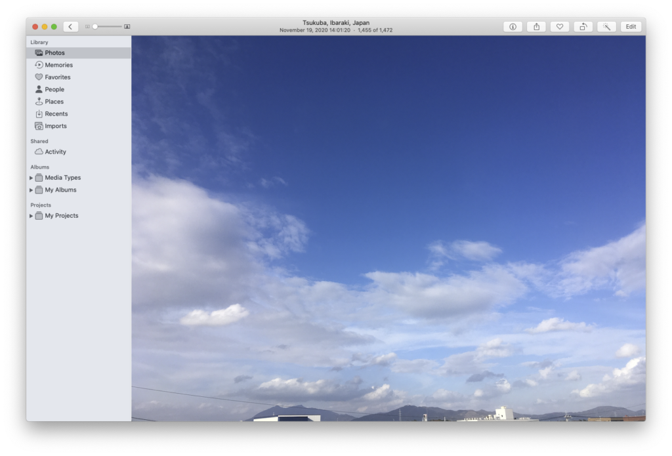Go to People in sidebar
672x456 pixels.
pos(54,89)
